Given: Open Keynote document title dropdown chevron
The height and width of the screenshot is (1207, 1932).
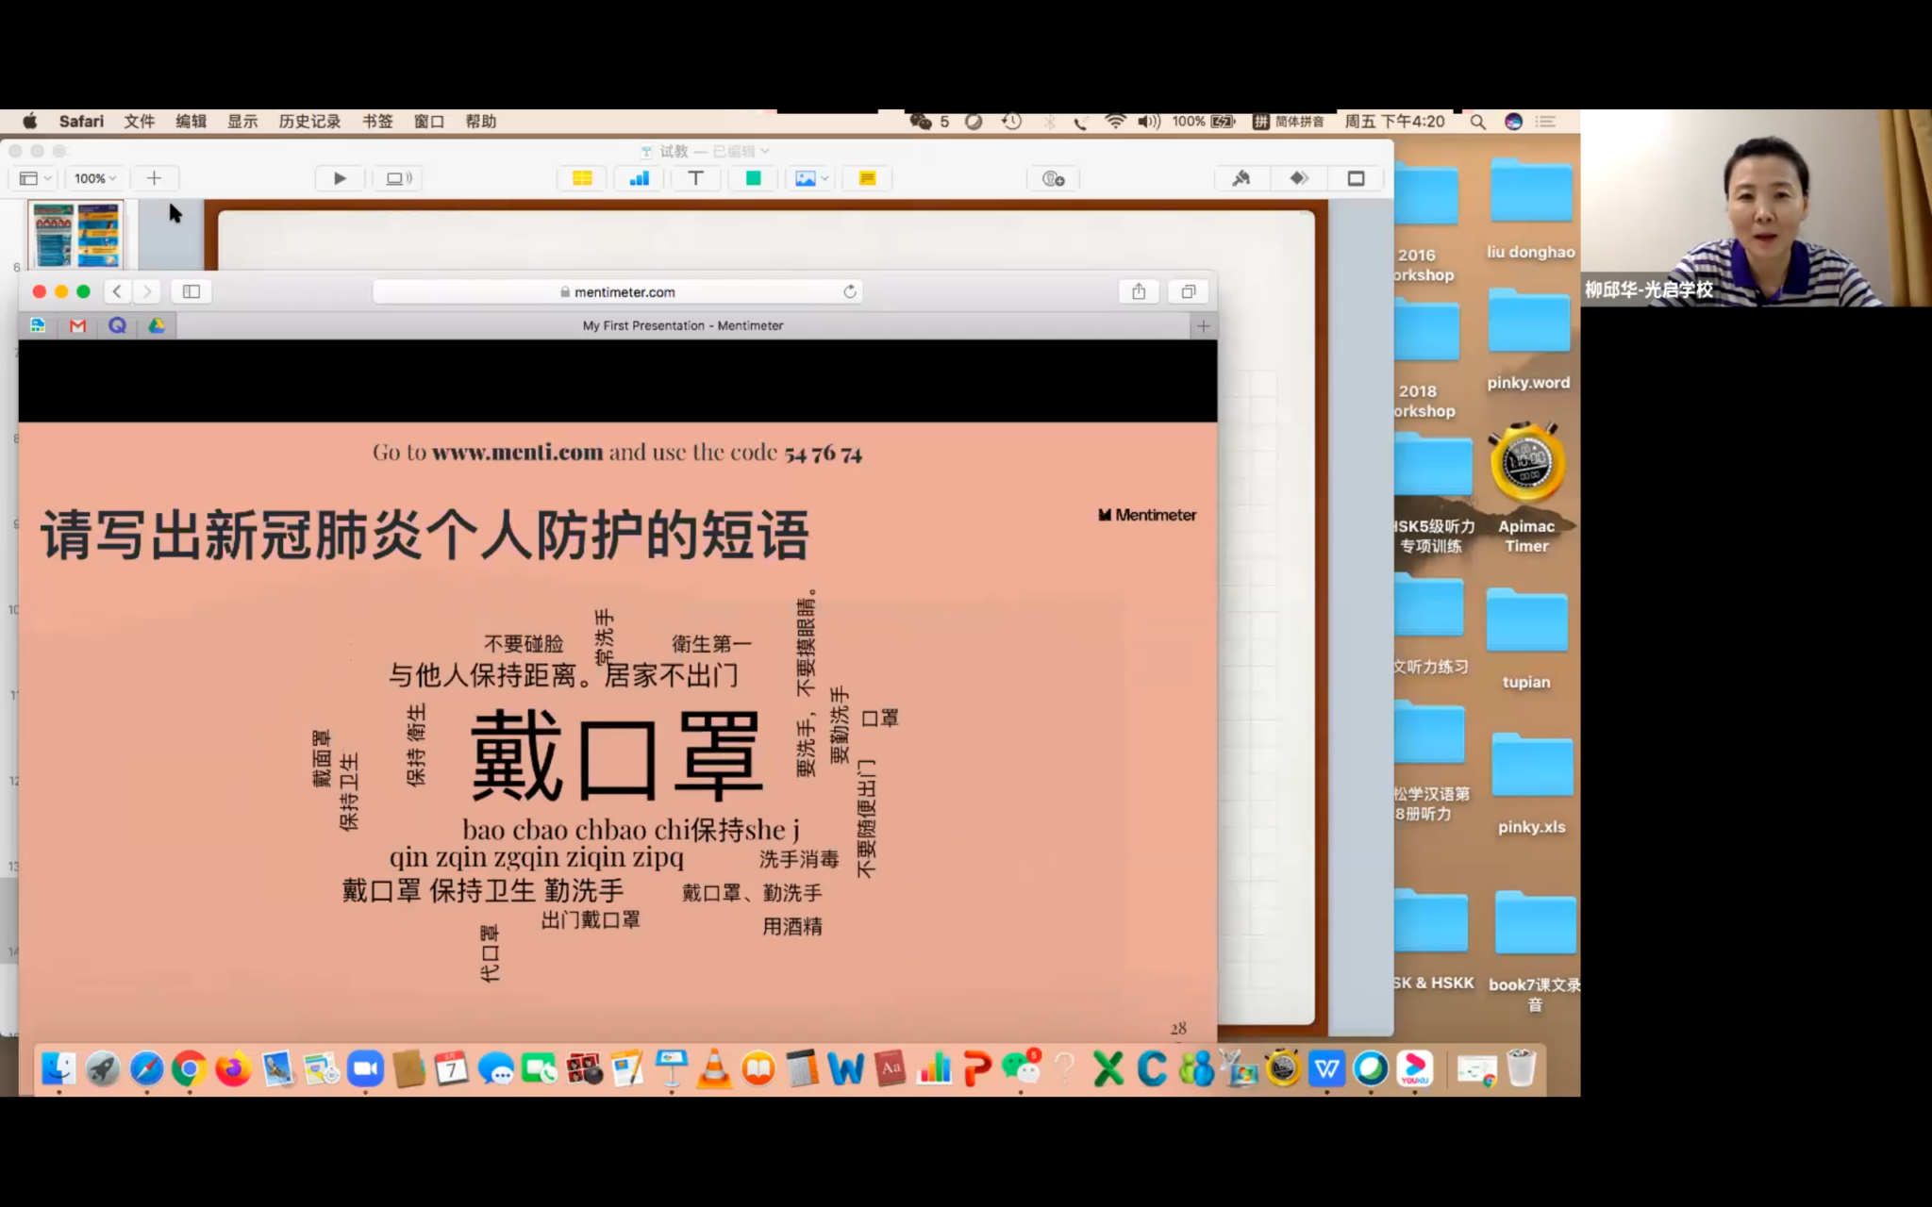Looking at the screenshot, I should click(x=765, y=151).
